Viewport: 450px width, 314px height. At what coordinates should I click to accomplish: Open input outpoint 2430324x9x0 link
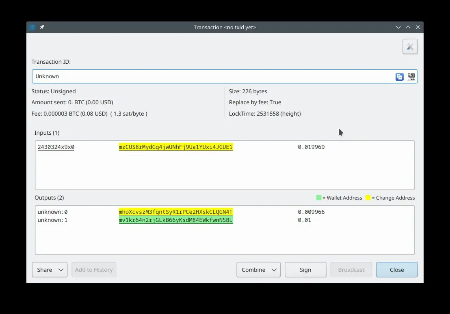click(x=56, y=147)
